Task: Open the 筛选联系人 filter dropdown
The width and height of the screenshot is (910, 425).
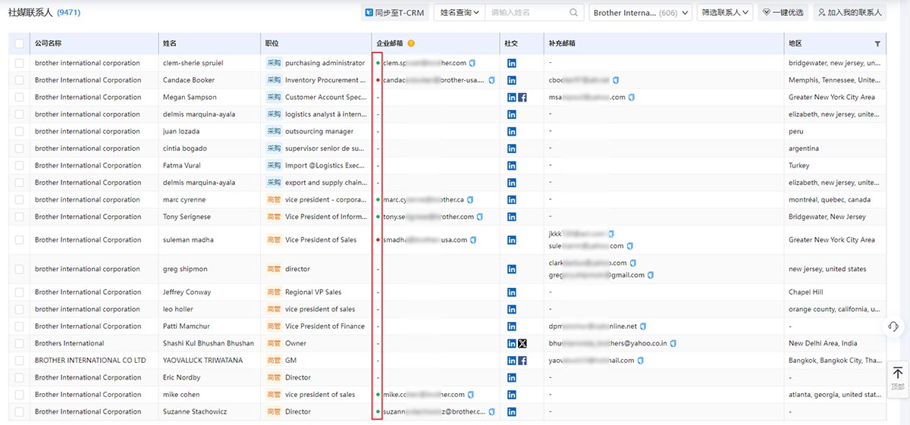Action: coord(724,13)
